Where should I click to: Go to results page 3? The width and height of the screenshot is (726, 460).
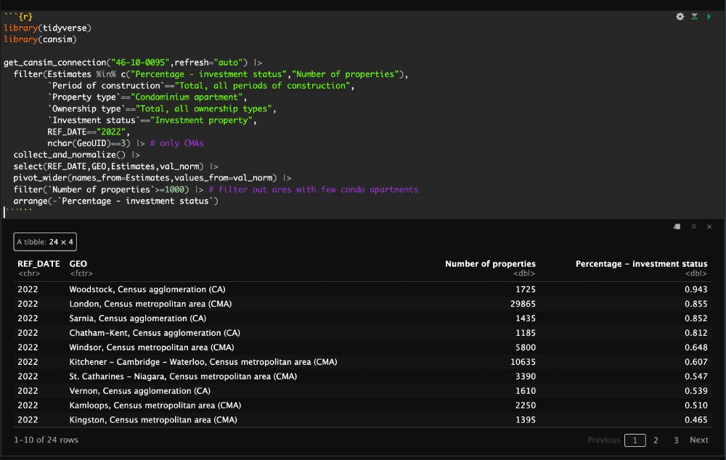pos(676,440)
